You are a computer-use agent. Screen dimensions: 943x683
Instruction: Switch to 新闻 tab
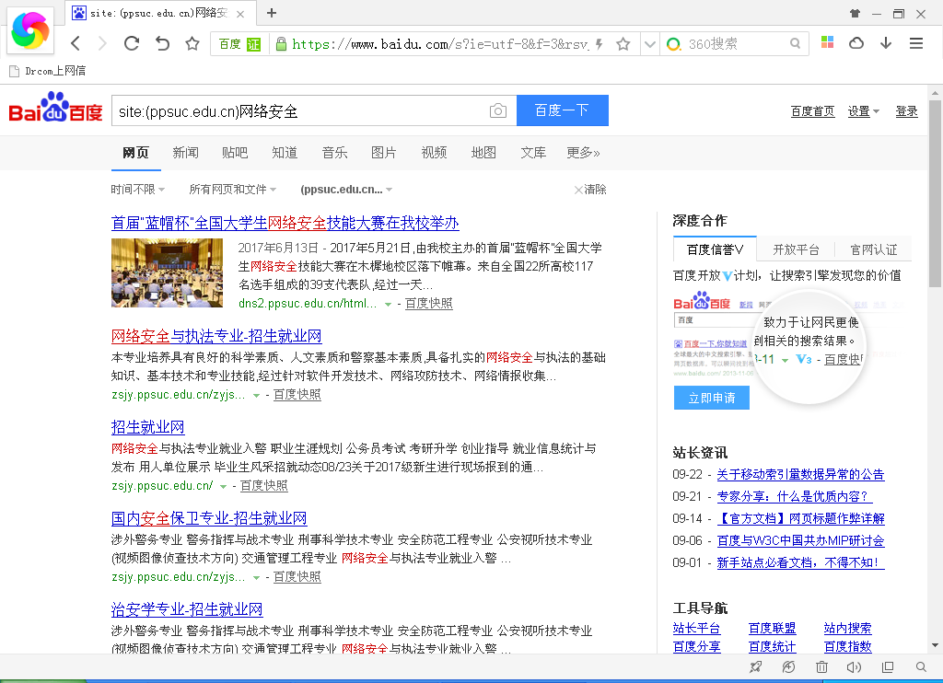[x=185, y=153]
